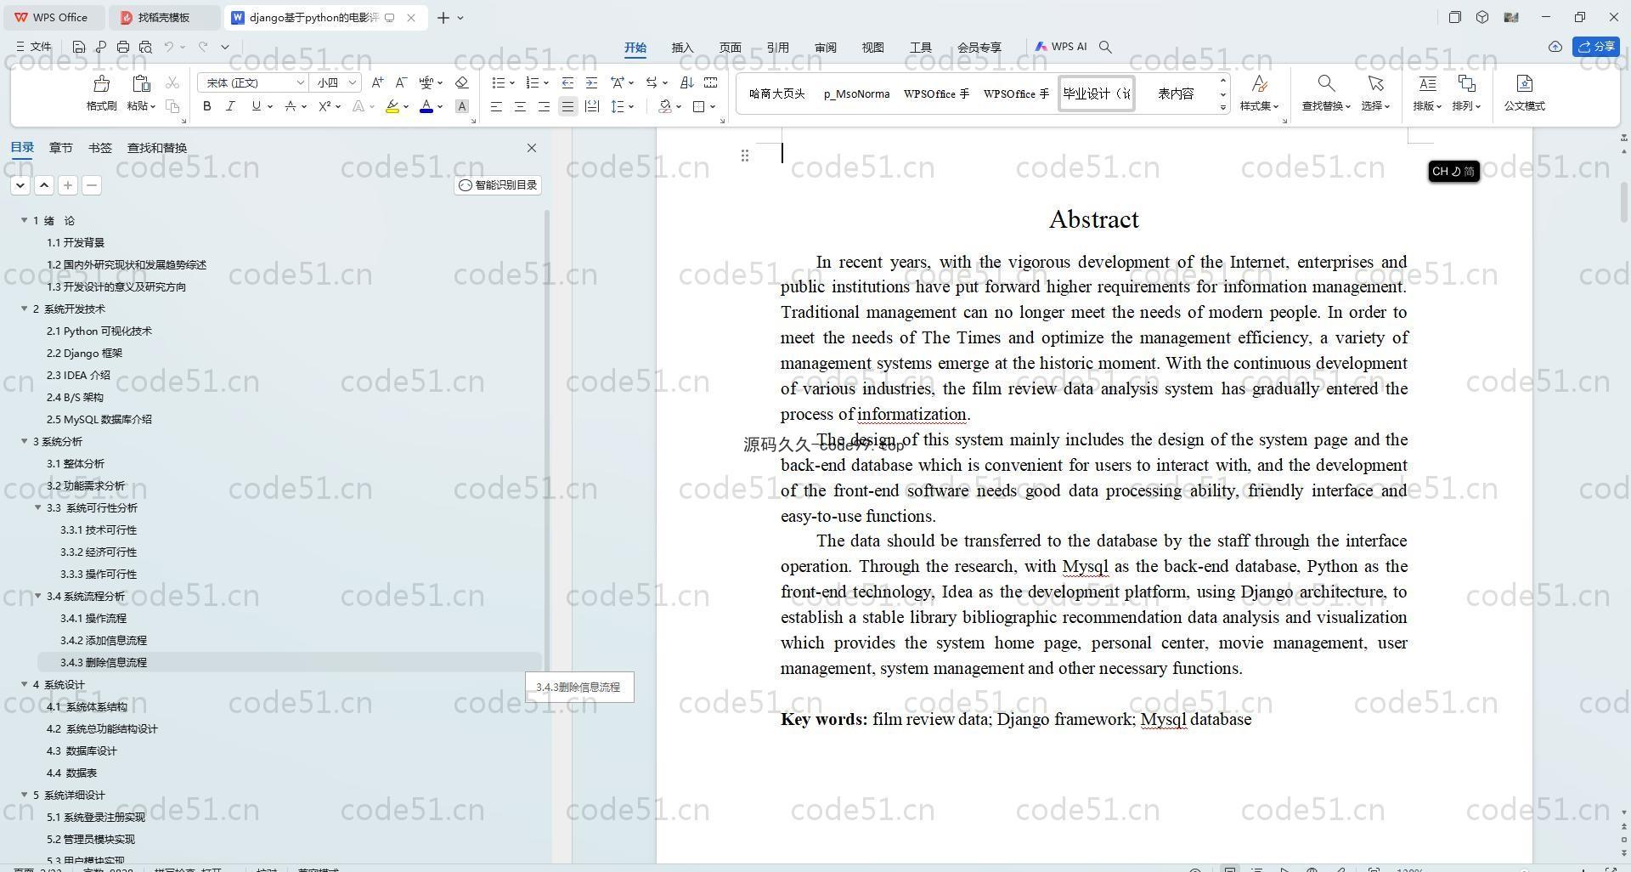Collapse the '3 系统分析' outline node
Image resolution: width=1631 pixels, height=872 pixels.
pos(24,440)
